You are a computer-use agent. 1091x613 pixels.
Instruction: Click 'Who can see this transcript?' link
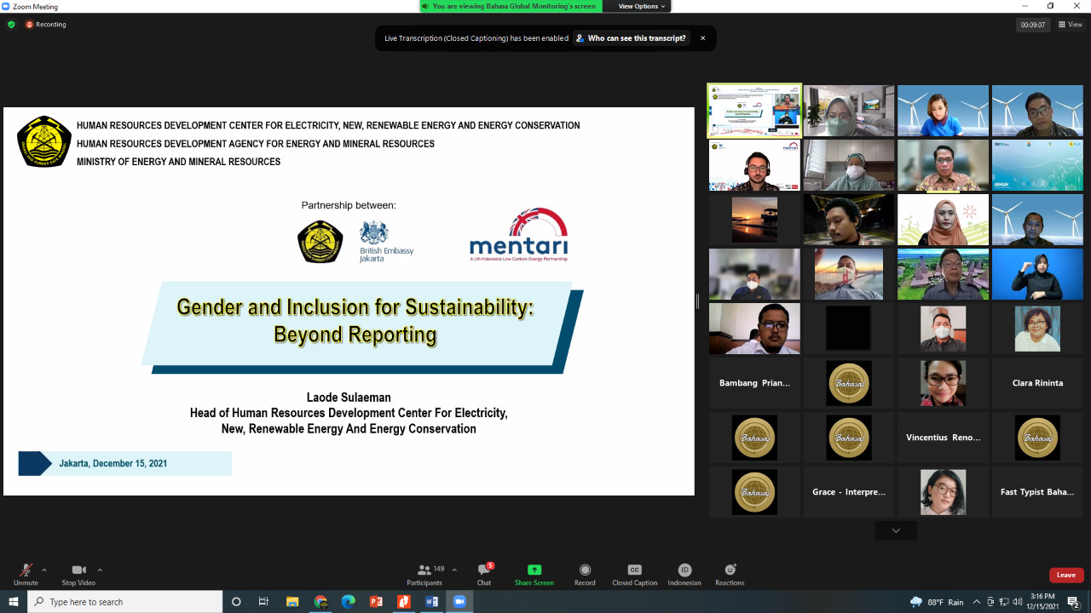click(631, 38)
